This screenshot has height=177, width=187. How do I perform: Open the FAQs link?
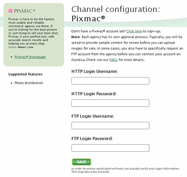(113, 60)
